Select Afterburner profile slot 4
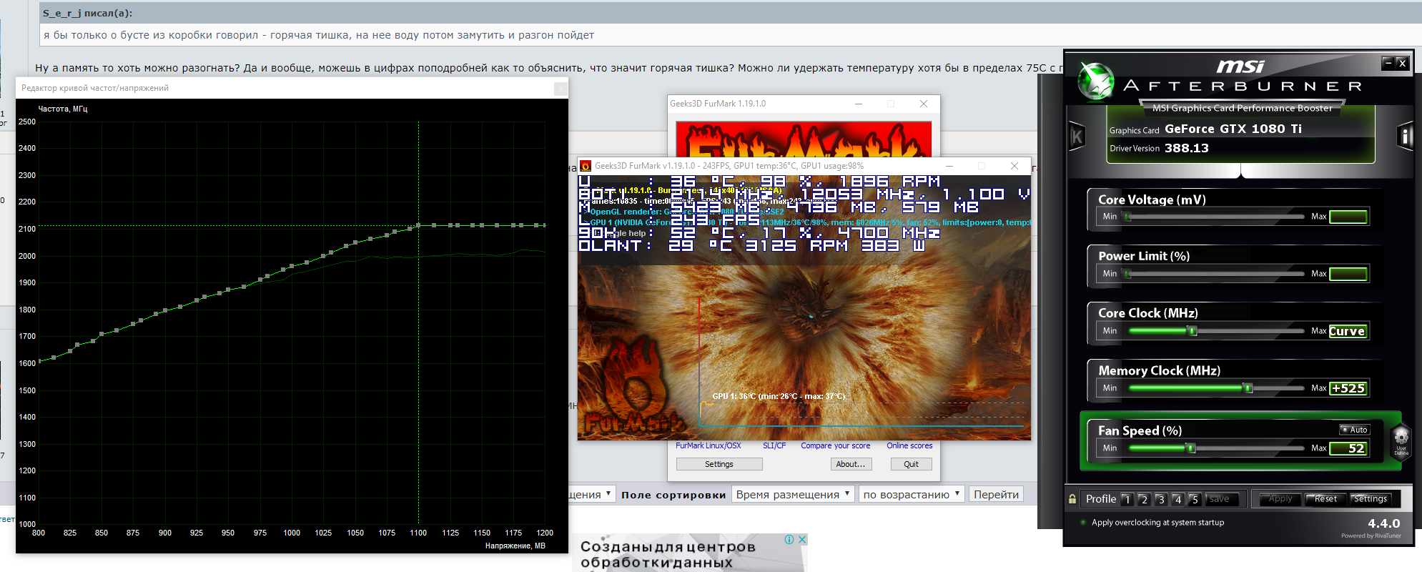This screenshot has width=1422, height=572. click(x=1177, y=499)
